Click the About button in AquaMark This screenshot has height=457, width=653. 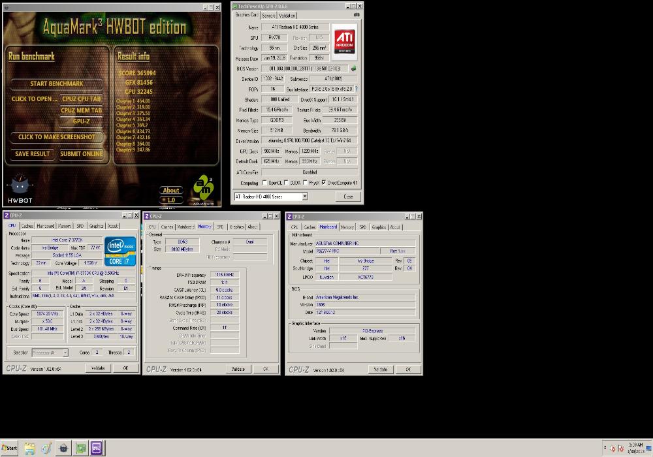(170, 190)
